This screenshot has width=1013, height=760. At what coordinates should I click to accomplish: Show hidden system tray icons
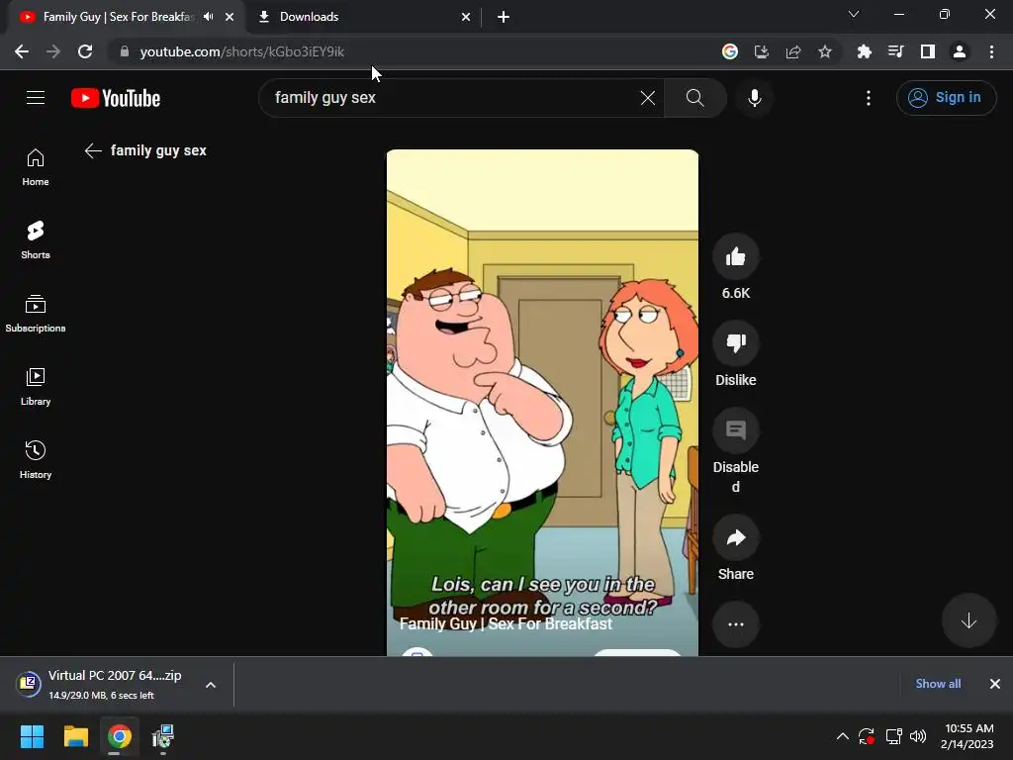point(843,736)
